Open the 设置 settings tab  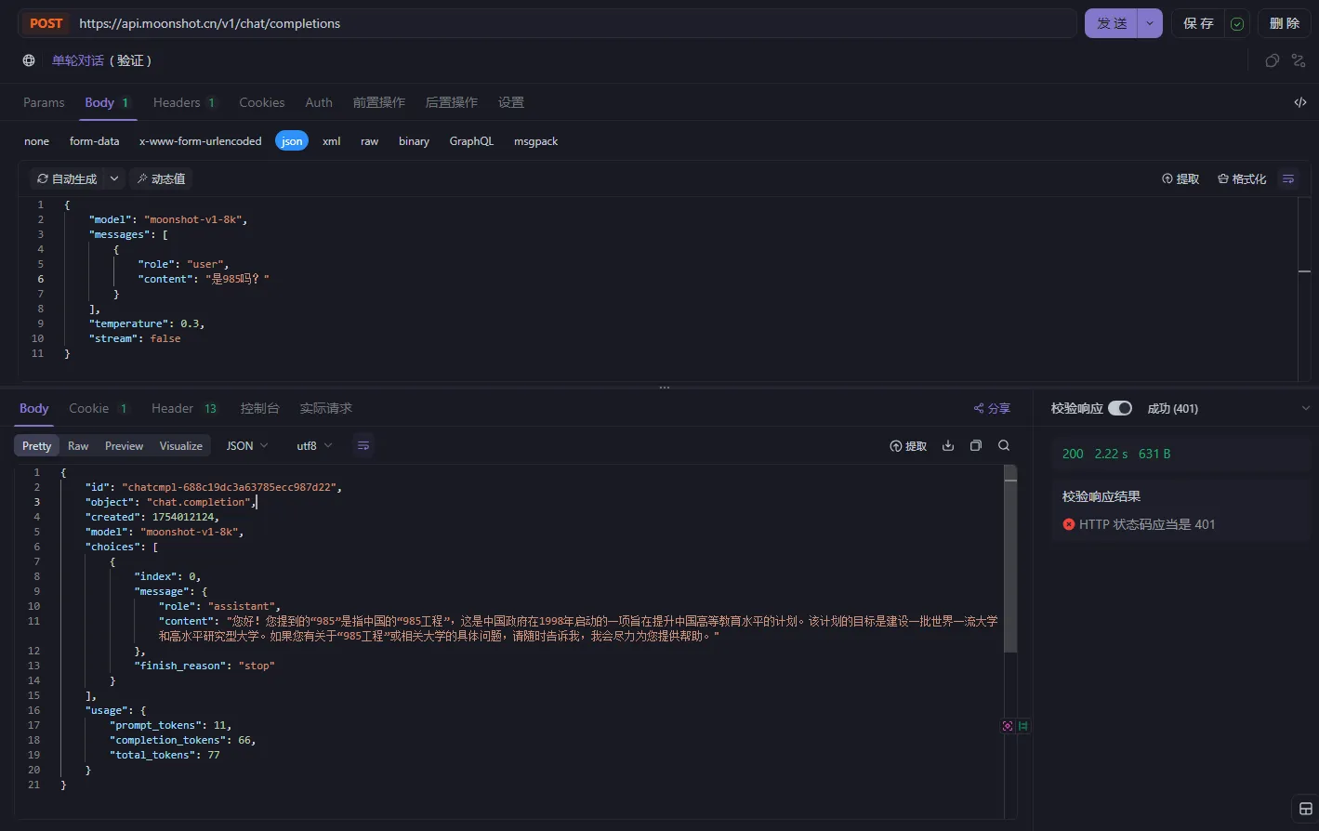point(511,102)
